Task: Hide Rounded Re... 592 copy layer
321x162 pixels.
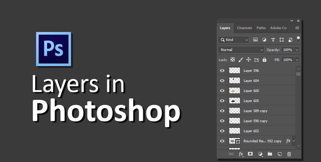Action: 222,141
